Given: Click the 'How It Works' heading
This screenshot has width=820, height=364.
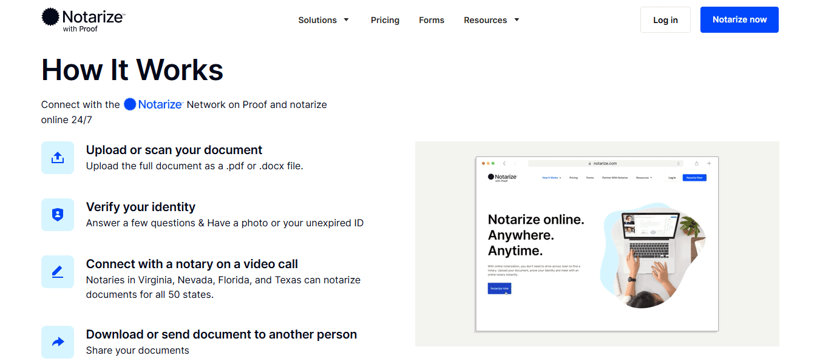Looking at the screenshot, I should coord(132,70).
